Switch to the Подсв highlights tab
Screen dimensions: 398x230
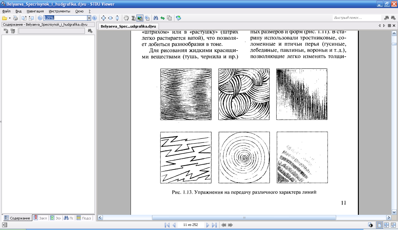pos(84,218)
